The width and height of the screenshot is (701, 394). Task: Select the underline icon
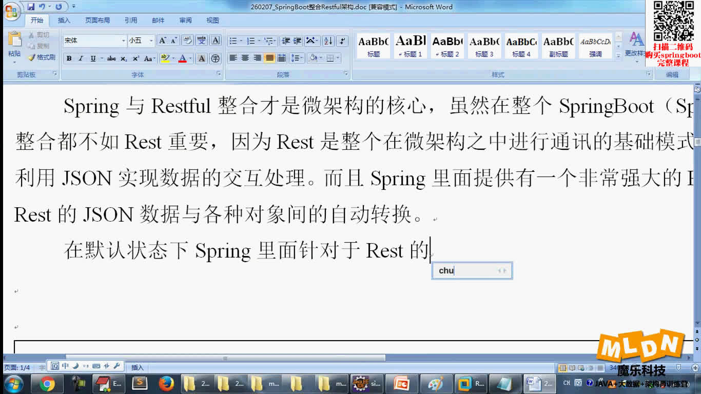tap(92, 58)
